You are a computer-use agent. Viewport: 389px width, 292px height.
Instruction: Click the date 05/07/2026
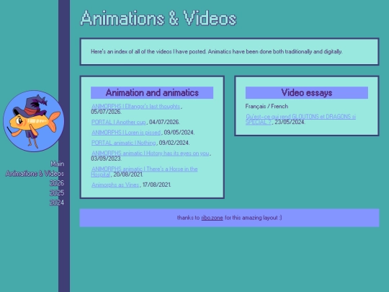click(x=106, y=112)
